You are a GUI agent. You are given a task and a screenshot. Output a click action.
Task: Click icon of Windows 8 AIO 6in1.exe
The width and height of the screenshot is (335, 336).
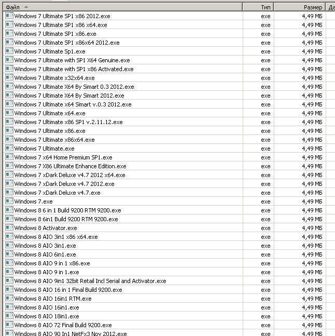(x=9, y=254)
